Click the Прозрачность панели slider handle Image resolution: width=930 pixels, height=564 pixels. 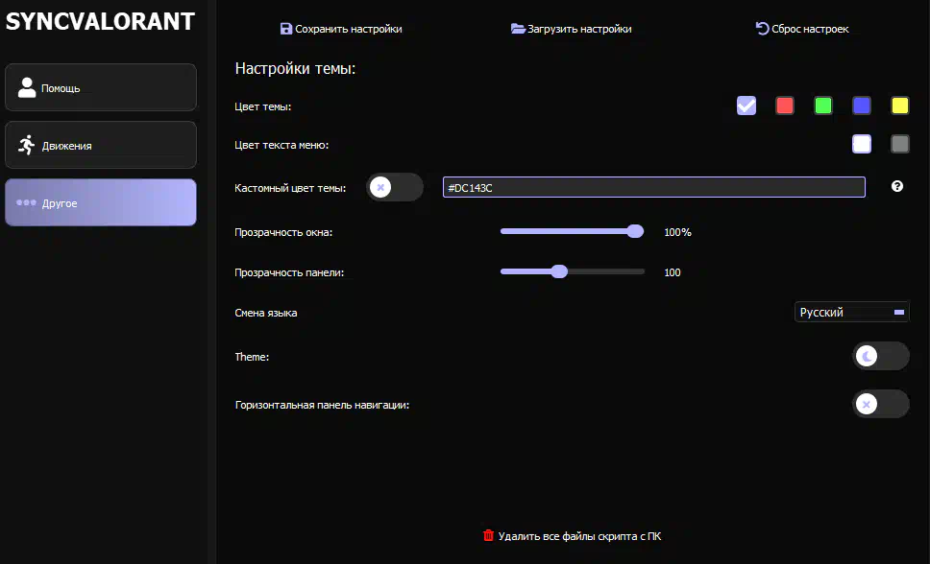[x=559, y=271]
